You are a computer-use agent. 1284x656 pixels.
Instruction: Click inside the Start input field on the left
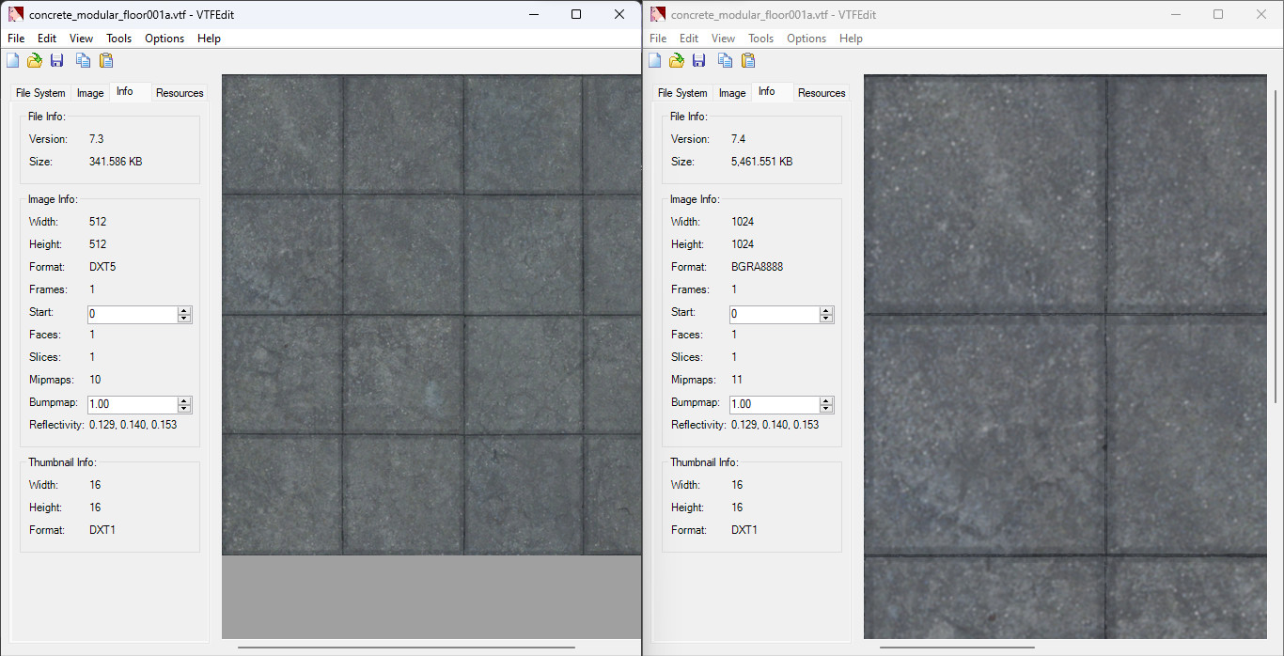point(132,314)
